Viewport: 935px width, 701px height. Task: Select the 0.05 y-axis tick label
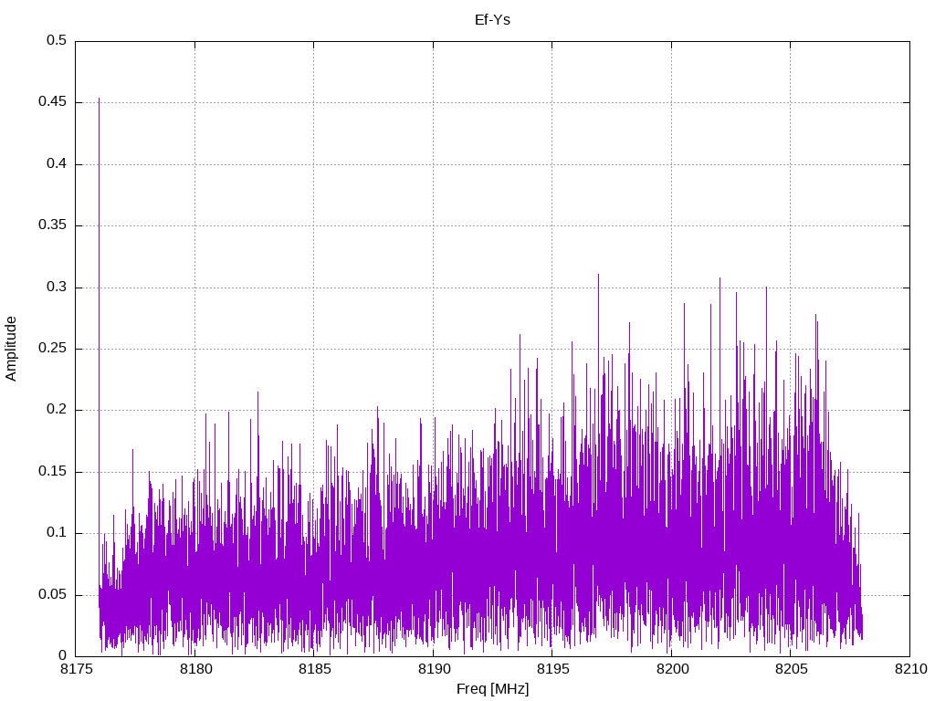tap(53, 595)
